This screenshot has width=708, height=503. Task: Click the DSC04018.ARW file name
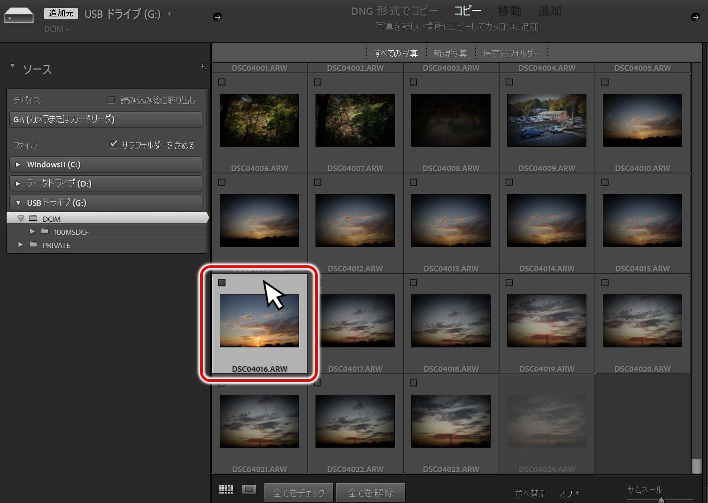coord(451,369)
